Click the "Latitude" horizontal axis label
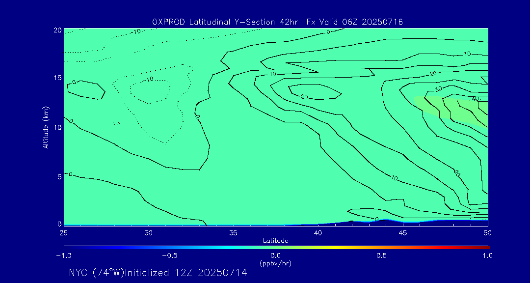The image size is (530, 283). pos(276,241)
